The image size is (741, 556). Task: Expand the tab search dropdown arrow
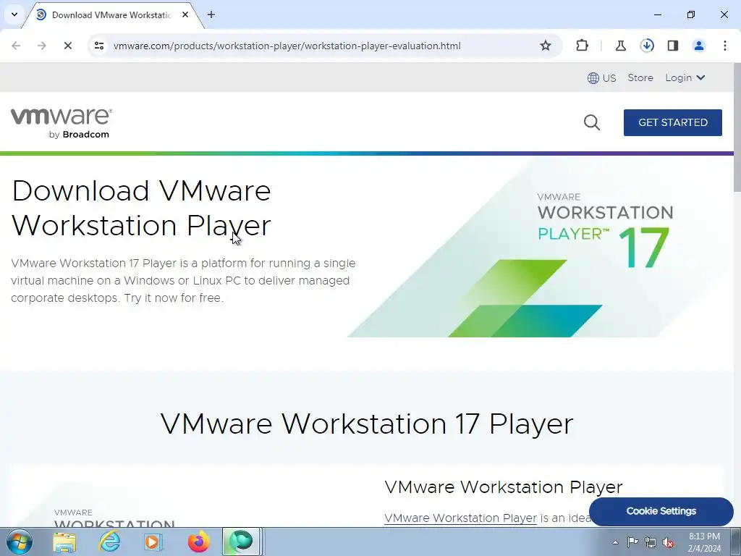tap(14, 14)
